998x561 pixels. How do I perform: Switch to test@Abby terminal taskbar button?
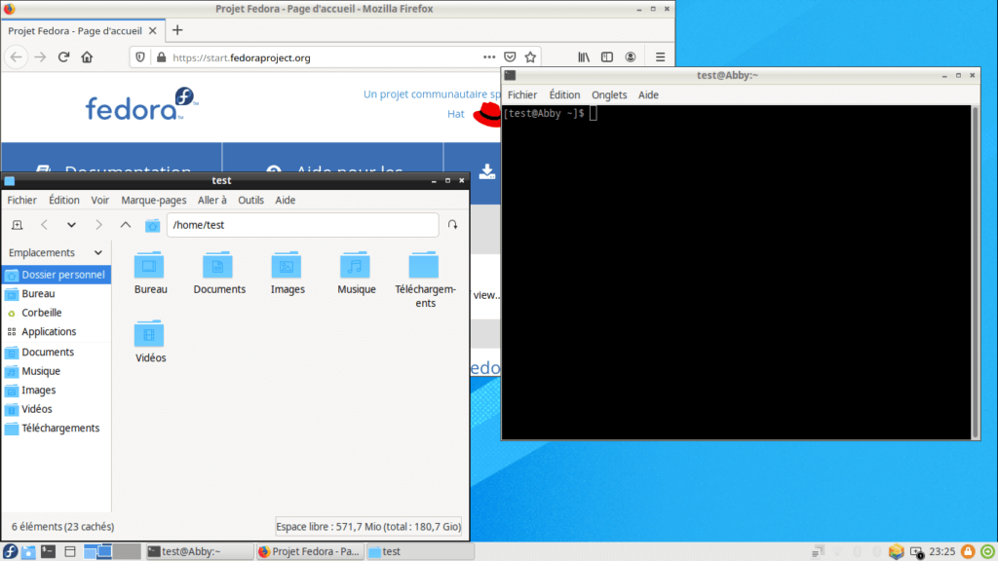(200, 551)
